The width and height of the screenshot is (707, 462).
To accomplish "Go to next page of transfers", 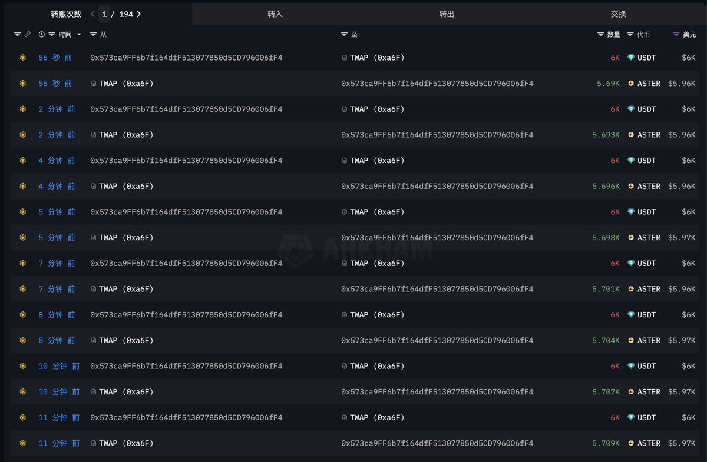I will click(x=138, y=14).
